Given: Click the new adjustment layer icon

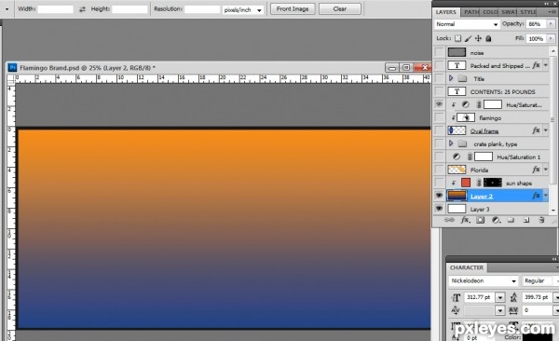Looking at the screenshot, I should [496, 220].
